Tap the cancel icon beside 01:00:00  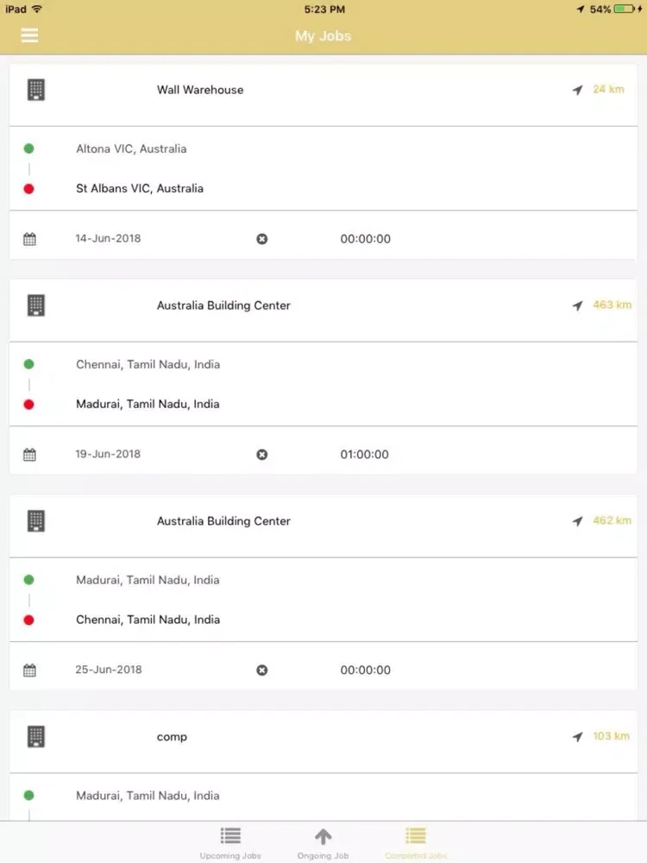(x=262, y=455)
